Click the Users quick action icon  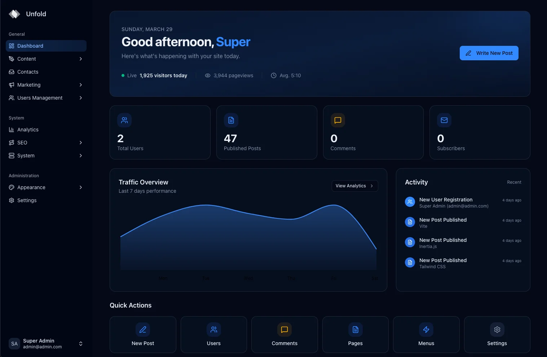pos(213,330)
